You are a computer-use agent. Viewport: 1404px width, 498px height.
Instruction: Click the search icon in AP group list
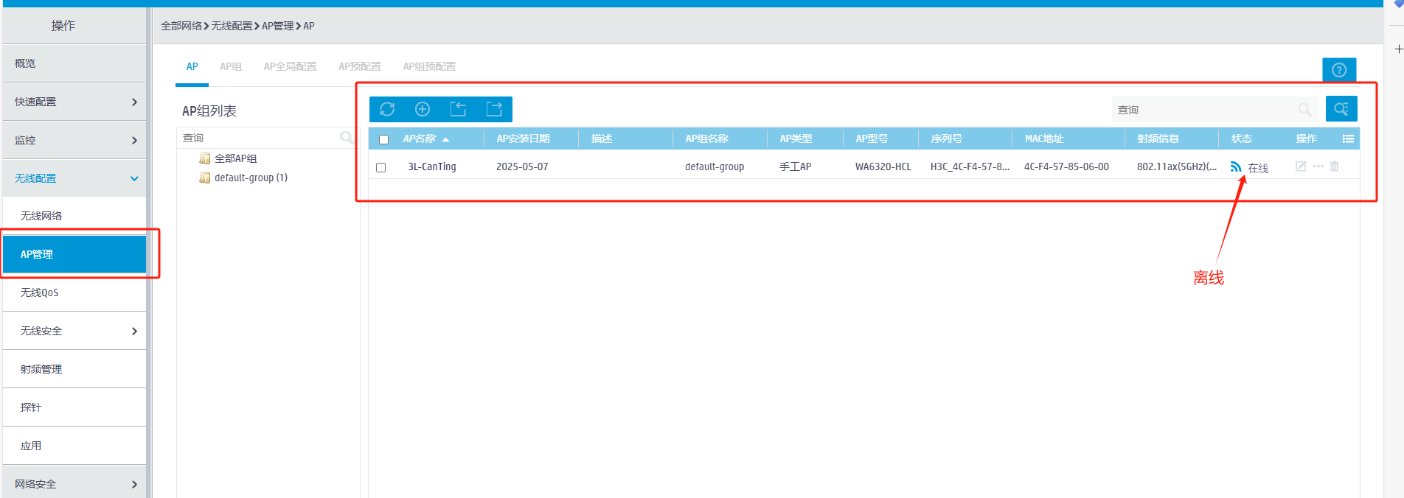[346, 137]
